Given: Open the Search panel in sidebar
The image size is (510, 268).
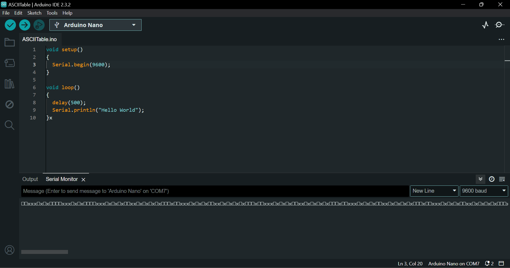Looking at the screenshot, I should [10, 125].
